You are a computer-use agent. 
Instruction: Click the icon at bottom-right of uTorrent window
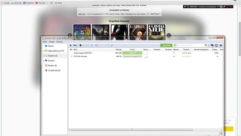point(221,133)
